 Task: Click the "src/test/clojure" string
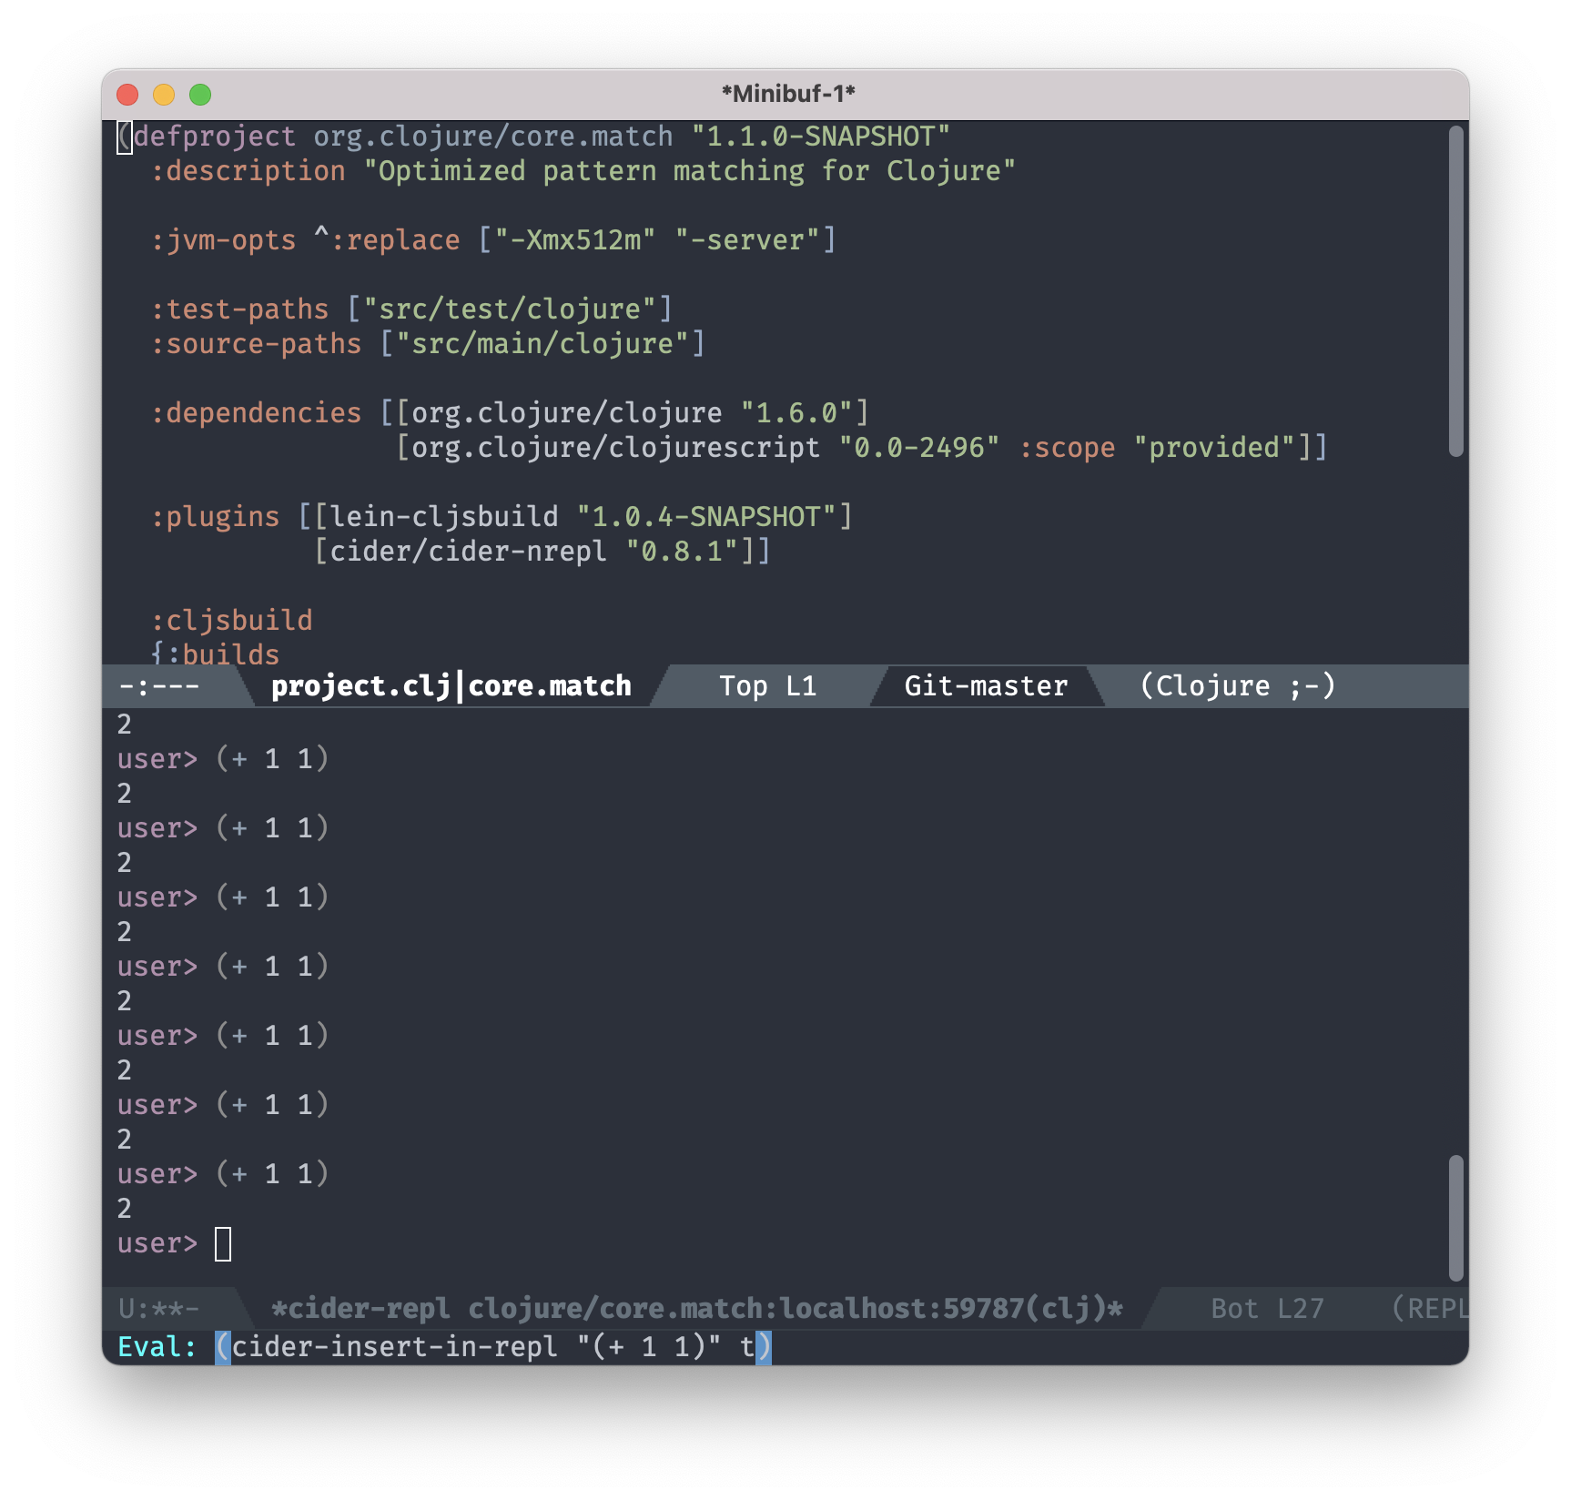[510, 309]
